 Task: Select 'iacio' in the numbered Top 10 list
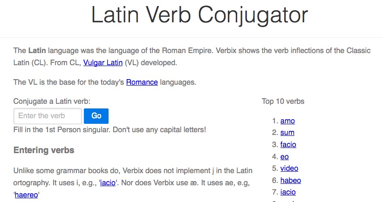click(288, 192)
